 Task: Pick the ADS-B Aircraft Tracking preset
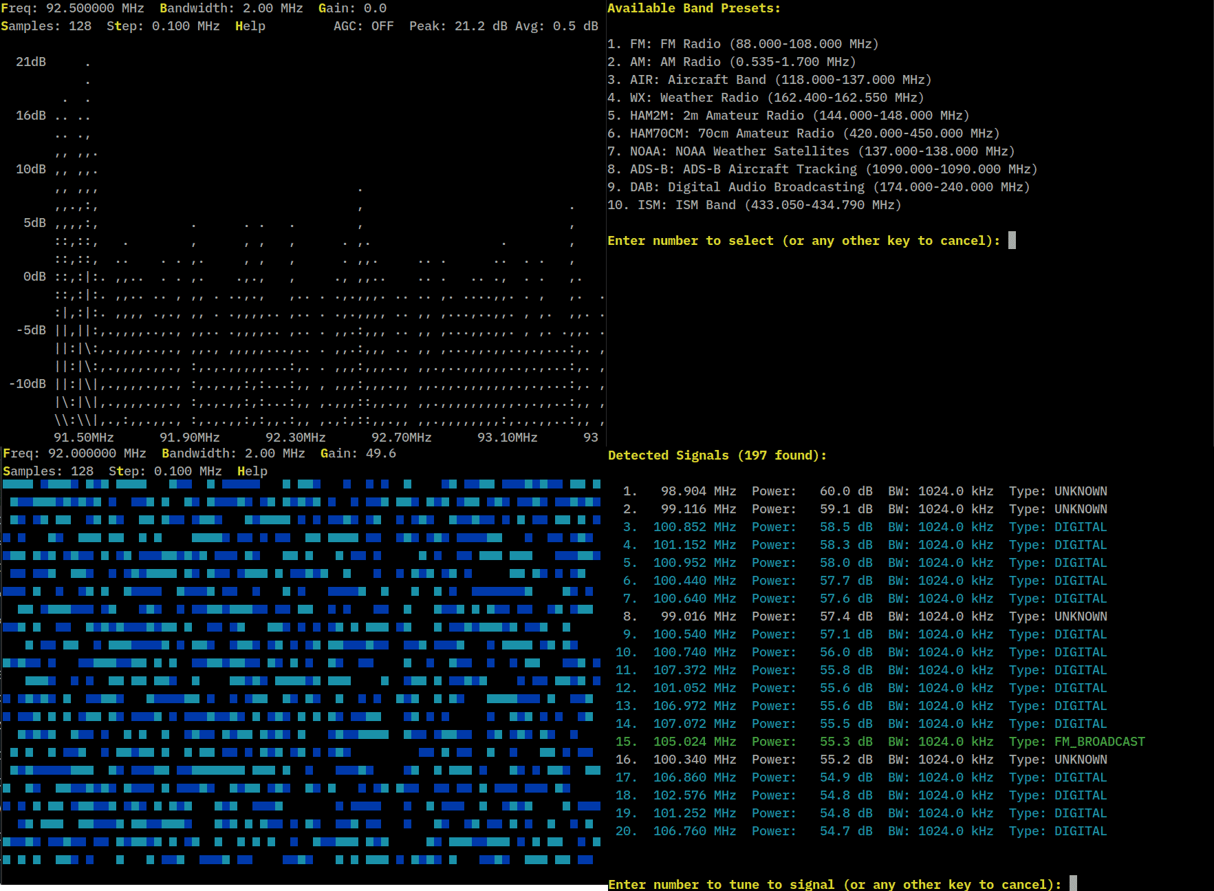pyautogui.click(x=821, y=169)
